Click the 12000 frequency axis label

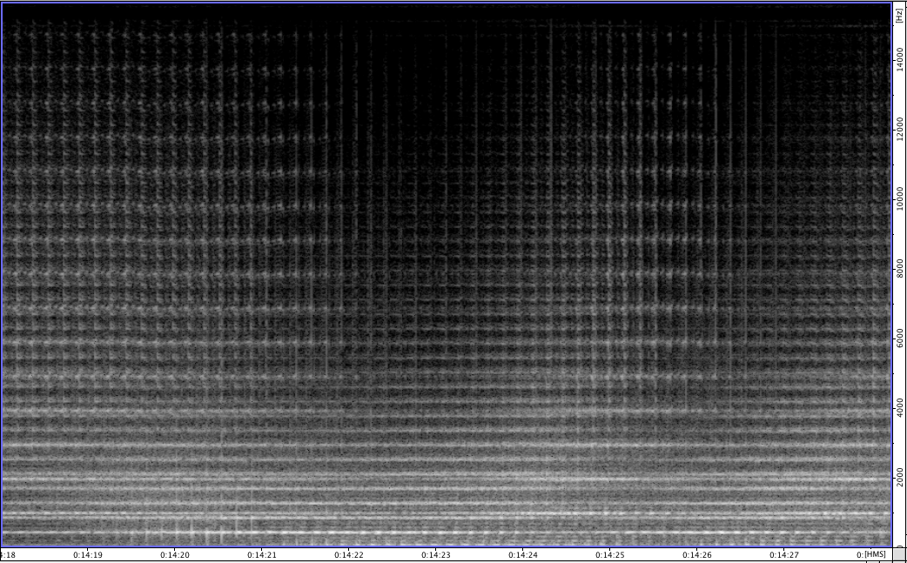point(899,130)
